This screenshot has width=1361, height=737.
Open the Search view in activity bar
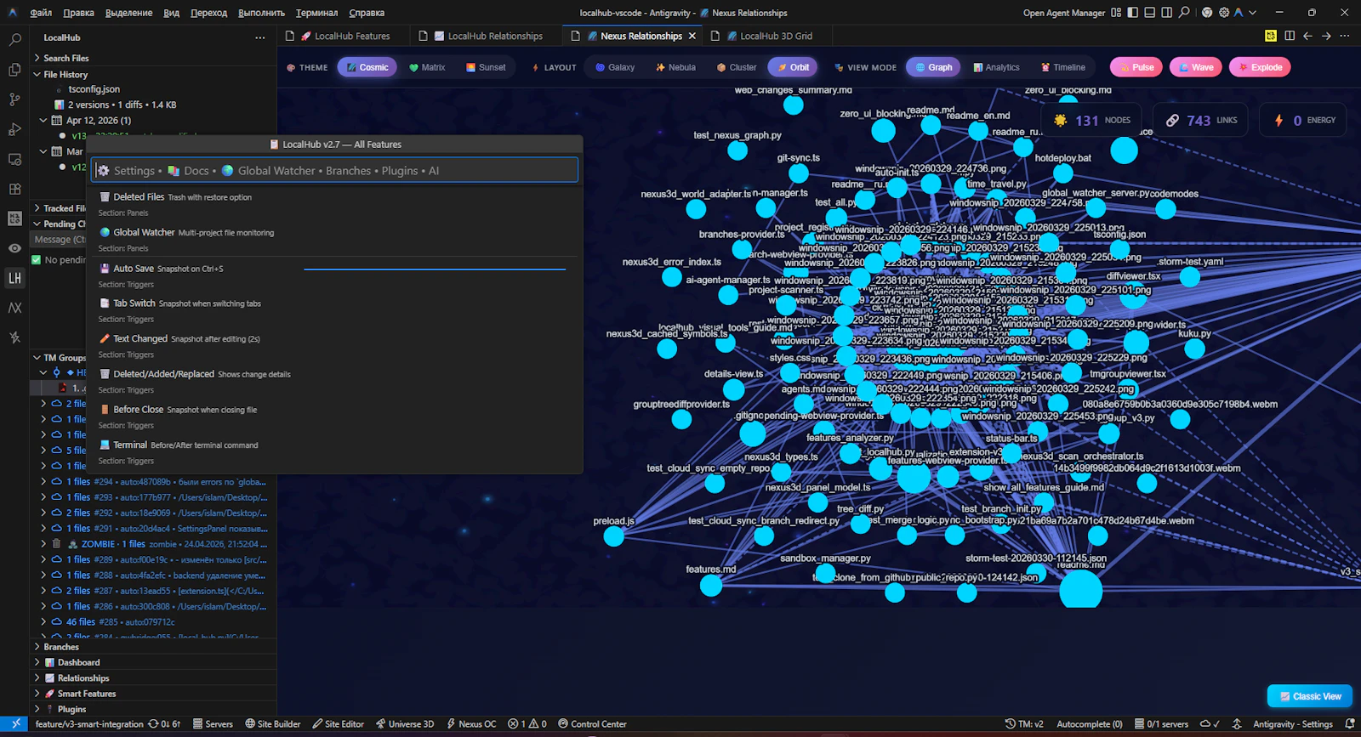14,39
